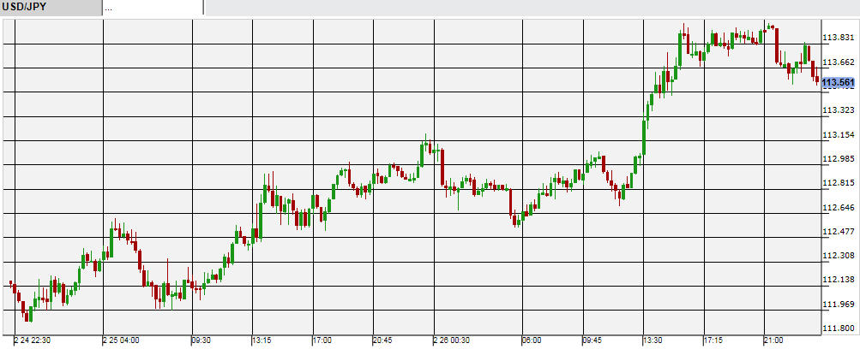Click the 112.308 price axis label
860x355 pixels.
pyautogui.click(x=839, y=256)
